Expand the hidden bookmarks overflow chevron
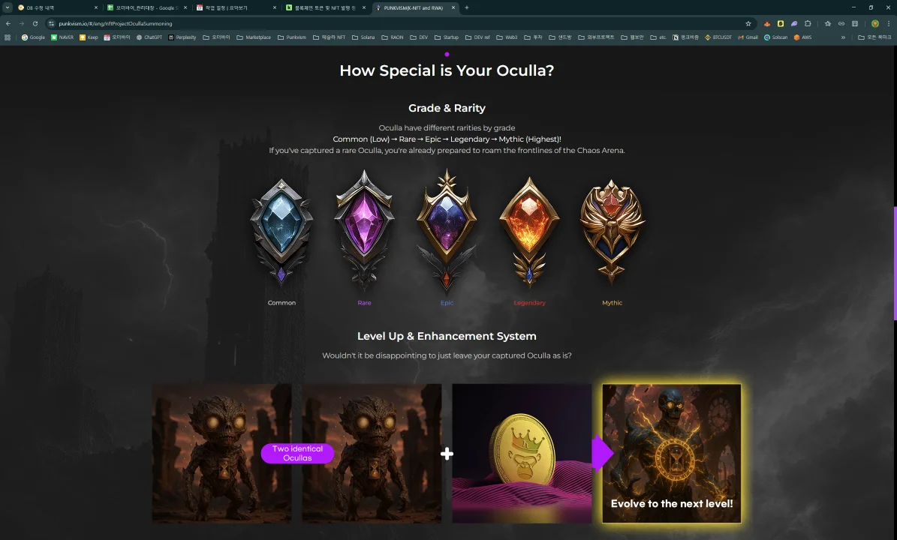The height and width of the screenshot is (540, 897). pos(843,37)
